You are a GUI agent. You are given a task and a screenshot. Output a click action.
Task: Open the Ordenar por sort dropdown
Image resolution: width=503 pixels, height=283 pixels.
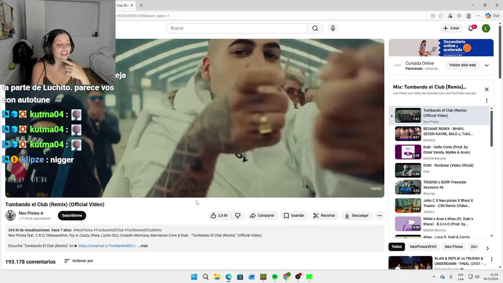[79, 261]
